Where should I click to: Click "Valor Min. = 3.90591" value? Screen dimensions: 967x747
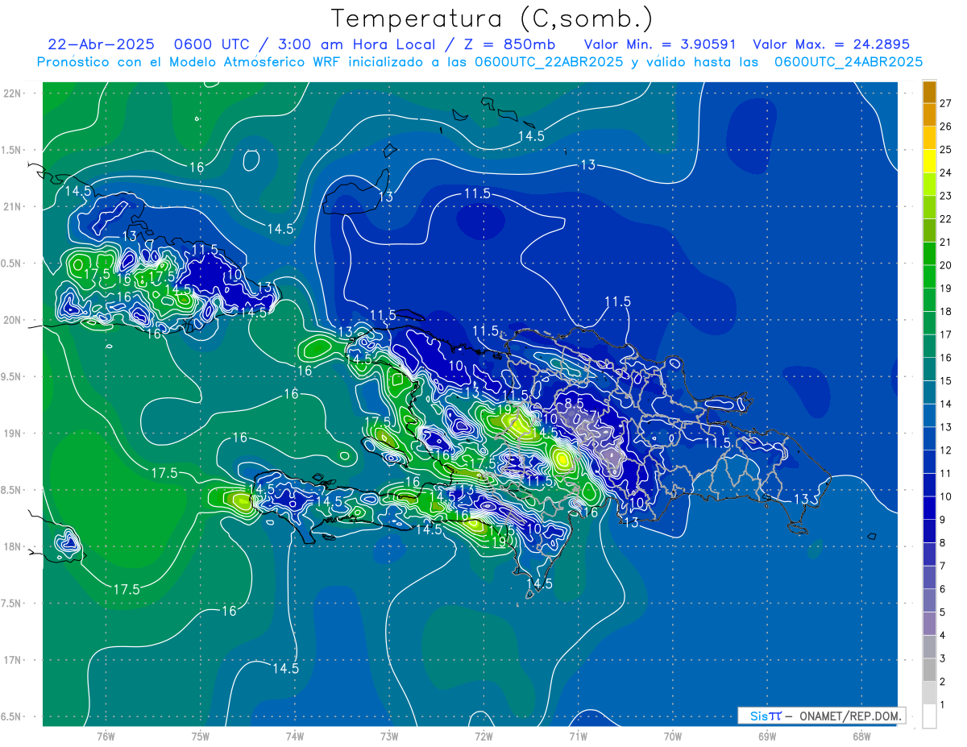659,44
